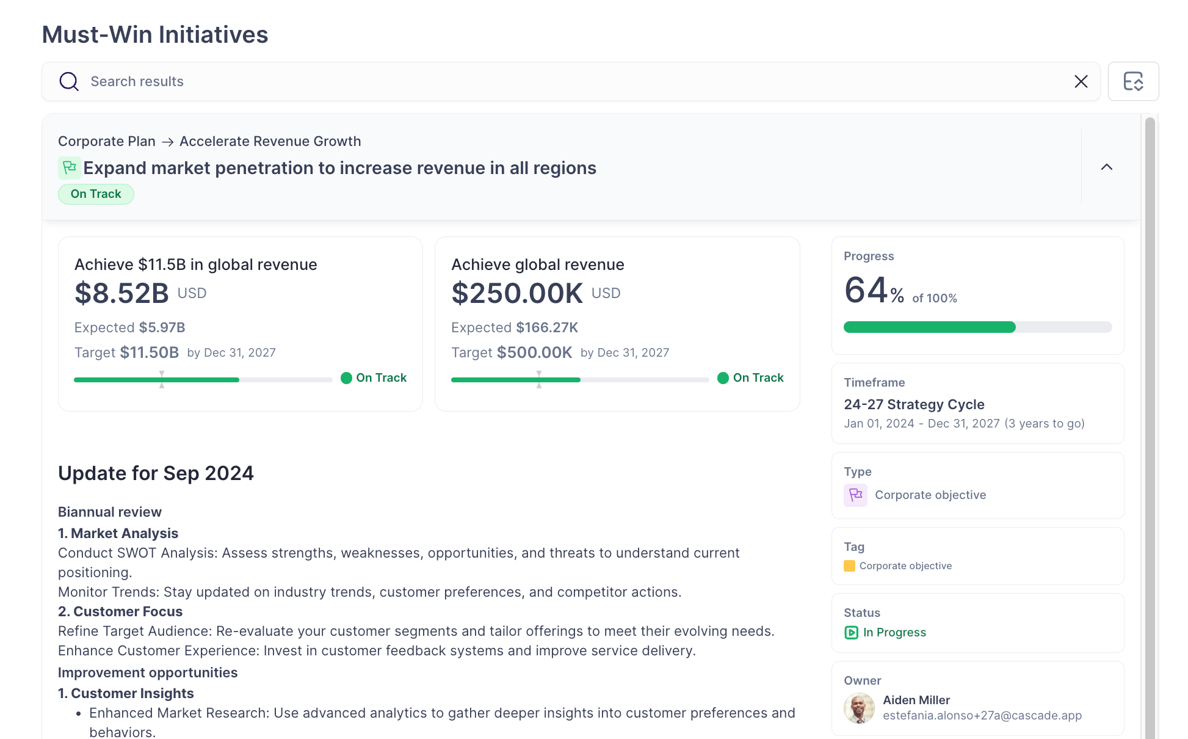
Task: Open Accelerate Revenue Growth breadcrumb
Action: click(270, 142)
